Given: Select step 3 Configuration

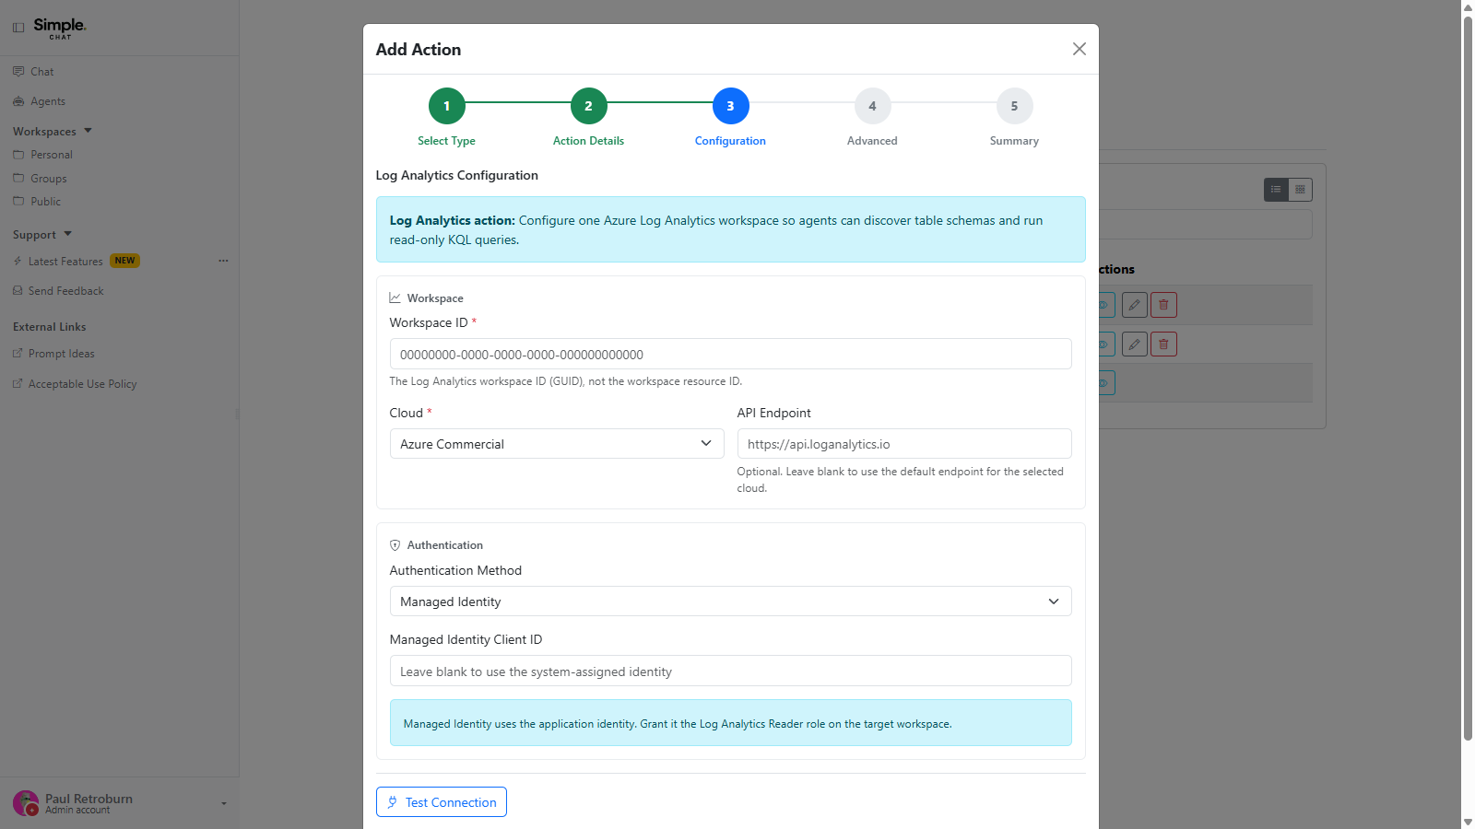Looking at the screenshot, I should tap(731, 106).
